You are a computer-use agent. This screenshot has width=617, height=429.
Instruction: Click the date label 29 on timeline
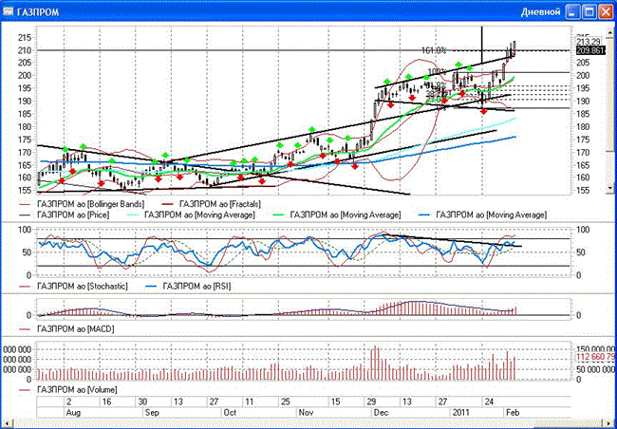(x=371, y=401)
